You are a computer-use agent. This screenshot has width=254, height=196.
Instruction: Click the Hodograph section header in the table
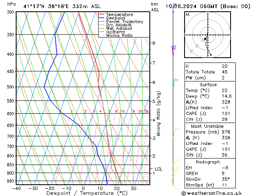point(208,162)
